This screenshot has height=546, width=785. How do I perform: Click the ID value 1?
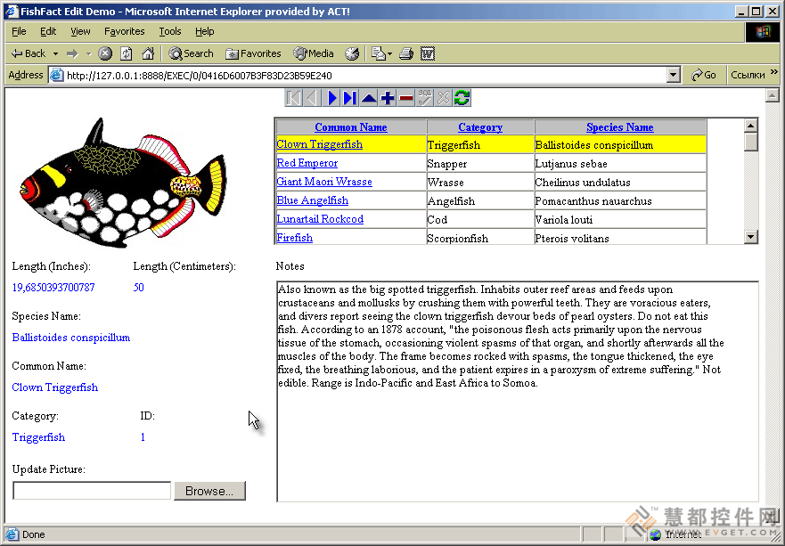click(x=143, y=437)
